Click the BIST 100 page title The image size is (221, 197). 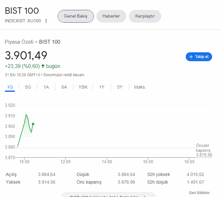point(22,11)
